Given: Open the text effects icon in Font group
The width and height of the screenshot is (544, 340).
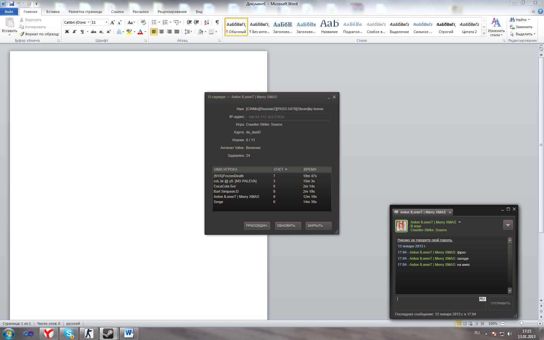Looking at the screenshot, I should [119, 32].
